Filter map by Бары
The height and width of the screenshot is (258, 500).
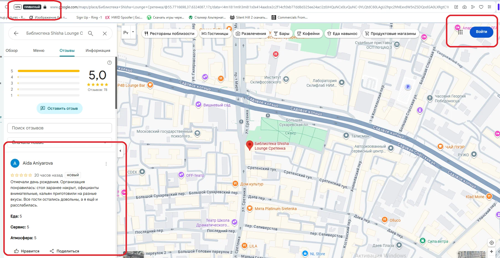[x=281, y=34]
